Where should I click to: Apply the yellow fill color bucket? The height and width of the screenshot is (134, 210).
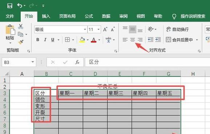click(82, 40)
